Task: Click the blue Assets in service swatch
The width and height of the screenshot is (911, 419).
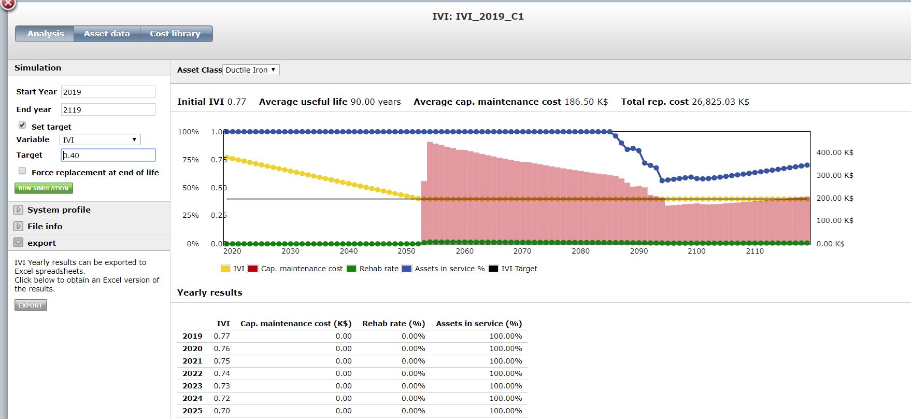Action: [x=407, y=269]
